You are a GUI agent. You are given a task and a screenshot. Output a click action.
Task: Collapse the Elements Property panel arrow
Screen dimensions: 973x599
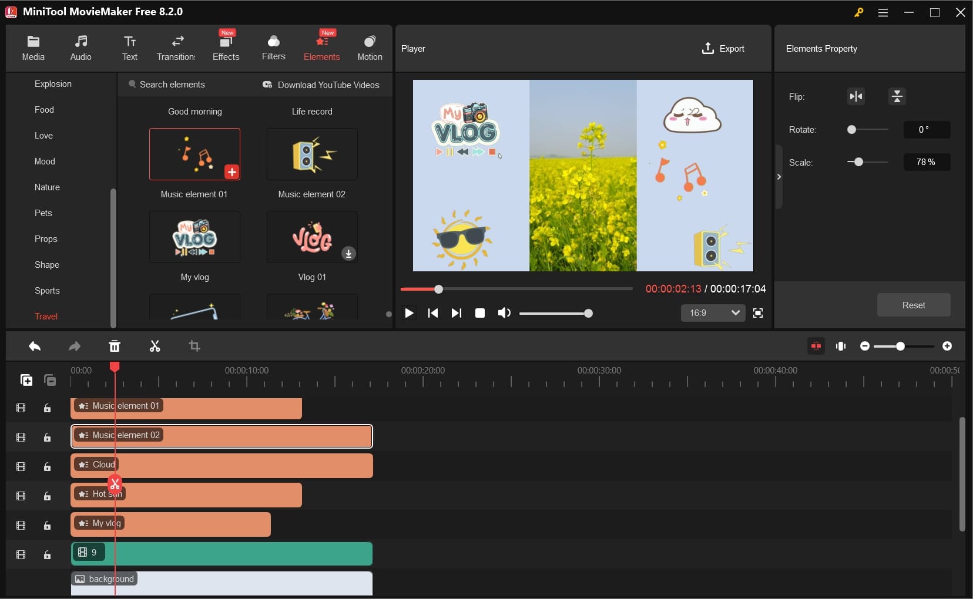779,177
